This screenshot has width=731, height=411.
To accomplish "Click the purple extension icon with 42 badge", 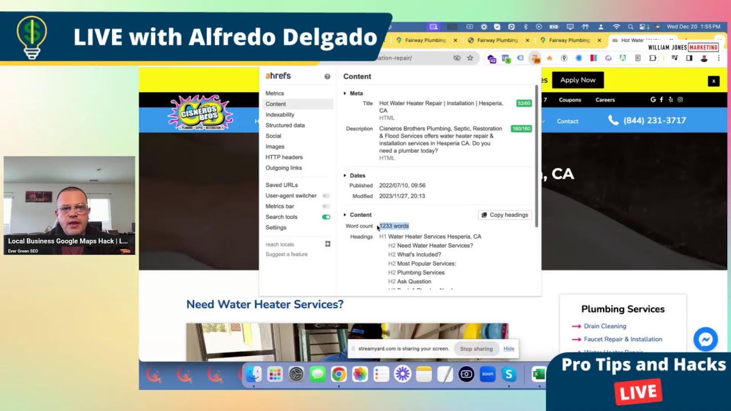I will (x=491, y=58).
